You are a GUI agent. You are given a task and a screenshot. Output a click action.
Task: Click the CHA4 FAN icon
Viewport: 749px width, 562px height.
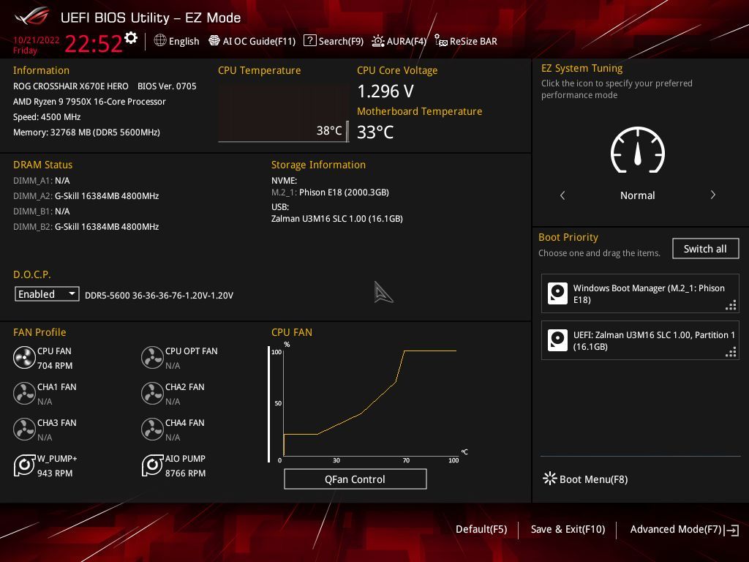tap(152, 429)
